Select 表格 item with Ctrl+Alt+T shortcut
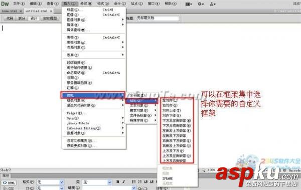 pyautogui.click(x=94, y=37)
